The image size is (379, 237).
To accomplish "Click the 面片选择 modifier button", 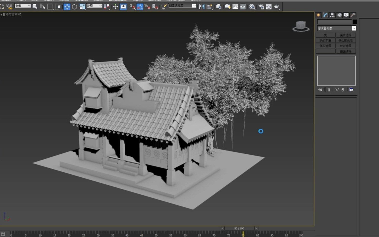I will 345,35.
